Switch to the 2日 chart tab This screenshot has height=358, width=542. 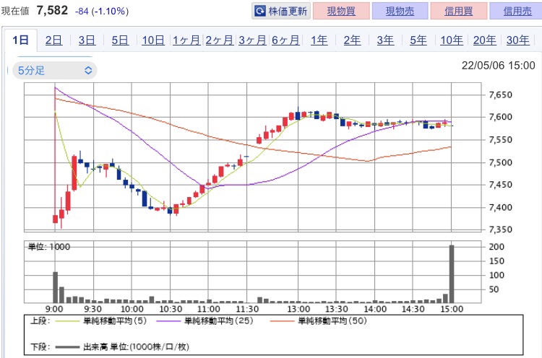coord(54,40)
